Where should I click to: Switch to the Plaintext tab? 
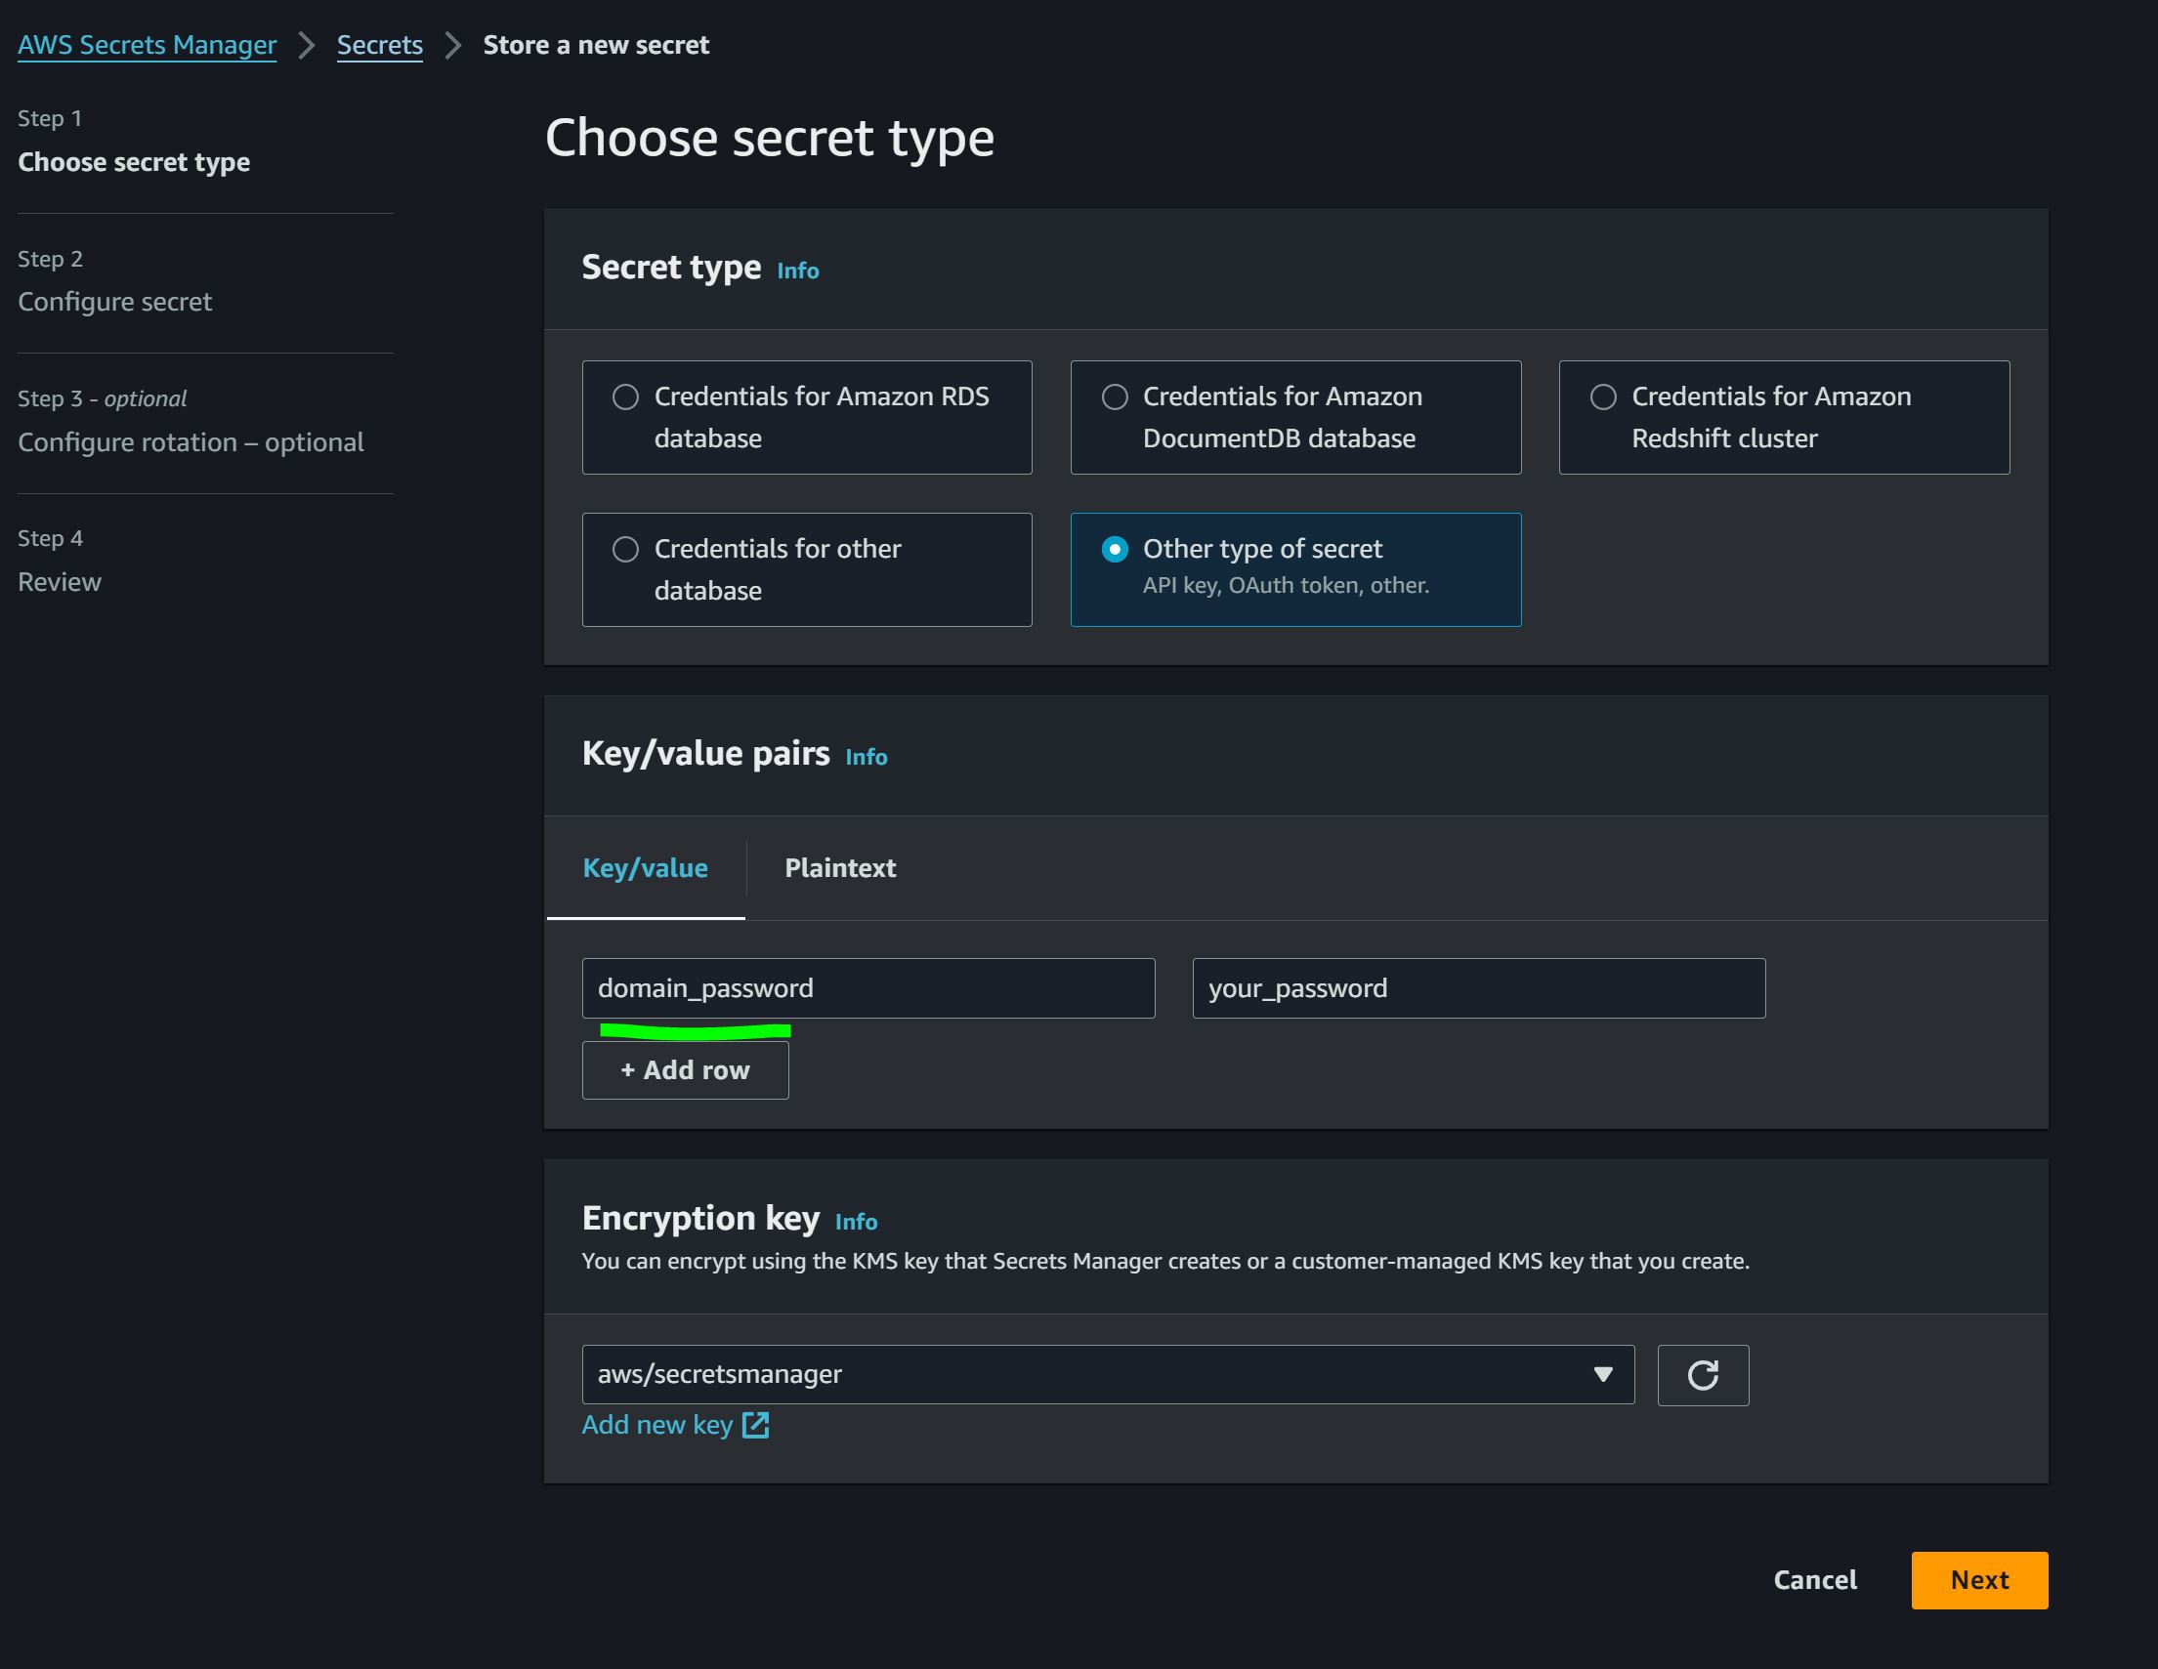click(840, 868)
